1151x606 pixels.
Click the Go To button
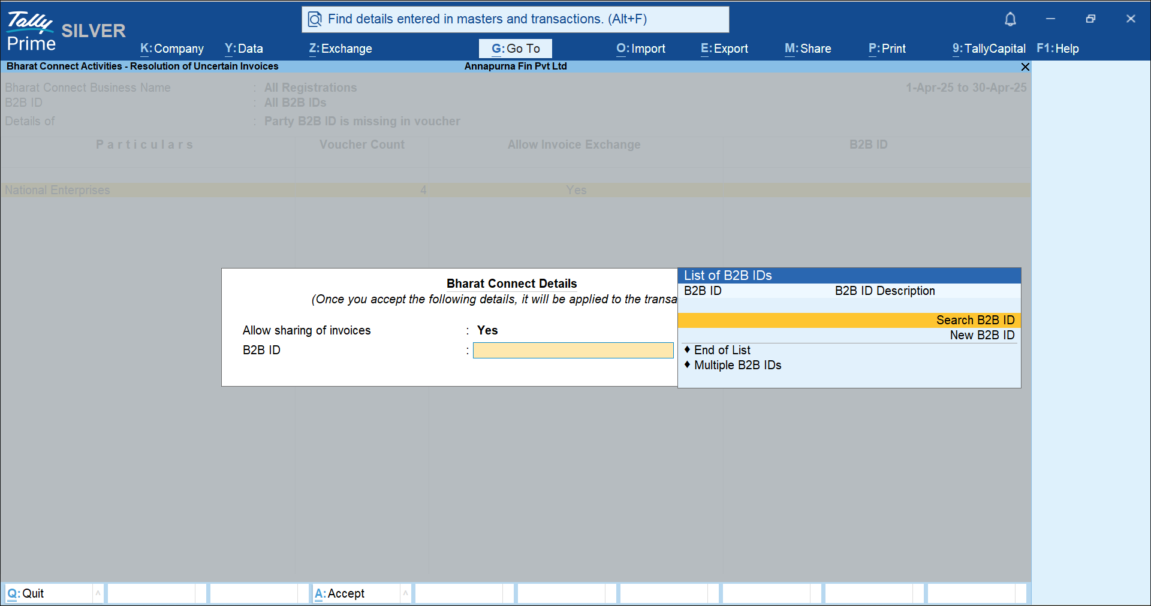coord(516,49)
